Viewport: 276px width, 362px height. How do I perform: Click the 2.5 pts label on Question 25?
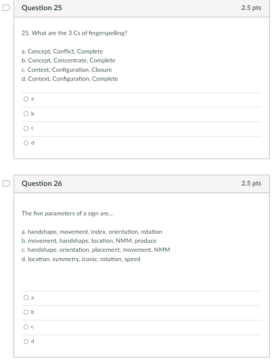coord(251,8)
